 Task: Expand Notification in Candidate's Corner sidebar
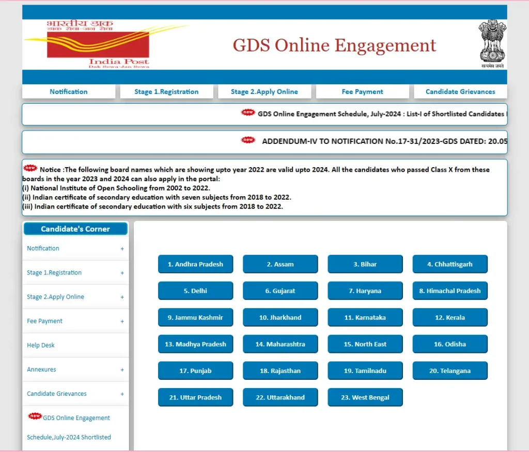[122, 249]
